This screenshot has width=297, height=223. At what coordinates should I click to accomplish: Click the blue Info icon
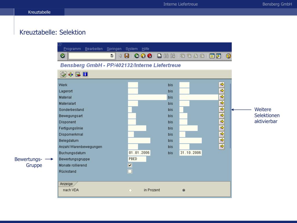pyautogui.click(x=85, y=74)
